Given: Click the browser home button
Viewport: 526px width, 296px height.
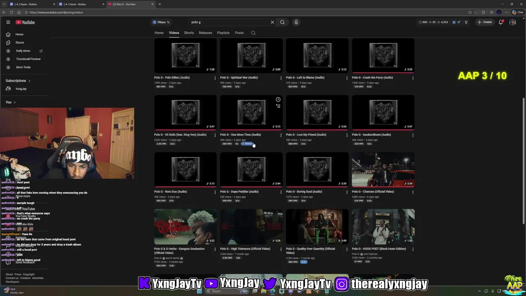Looking at the screenshot, I should click(x=19, y=12).
